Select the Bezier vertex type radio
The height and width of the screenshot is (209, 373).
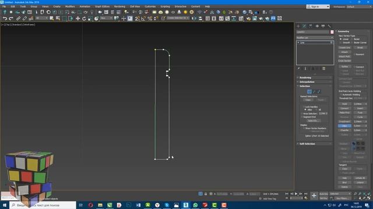tap(352, 39)
